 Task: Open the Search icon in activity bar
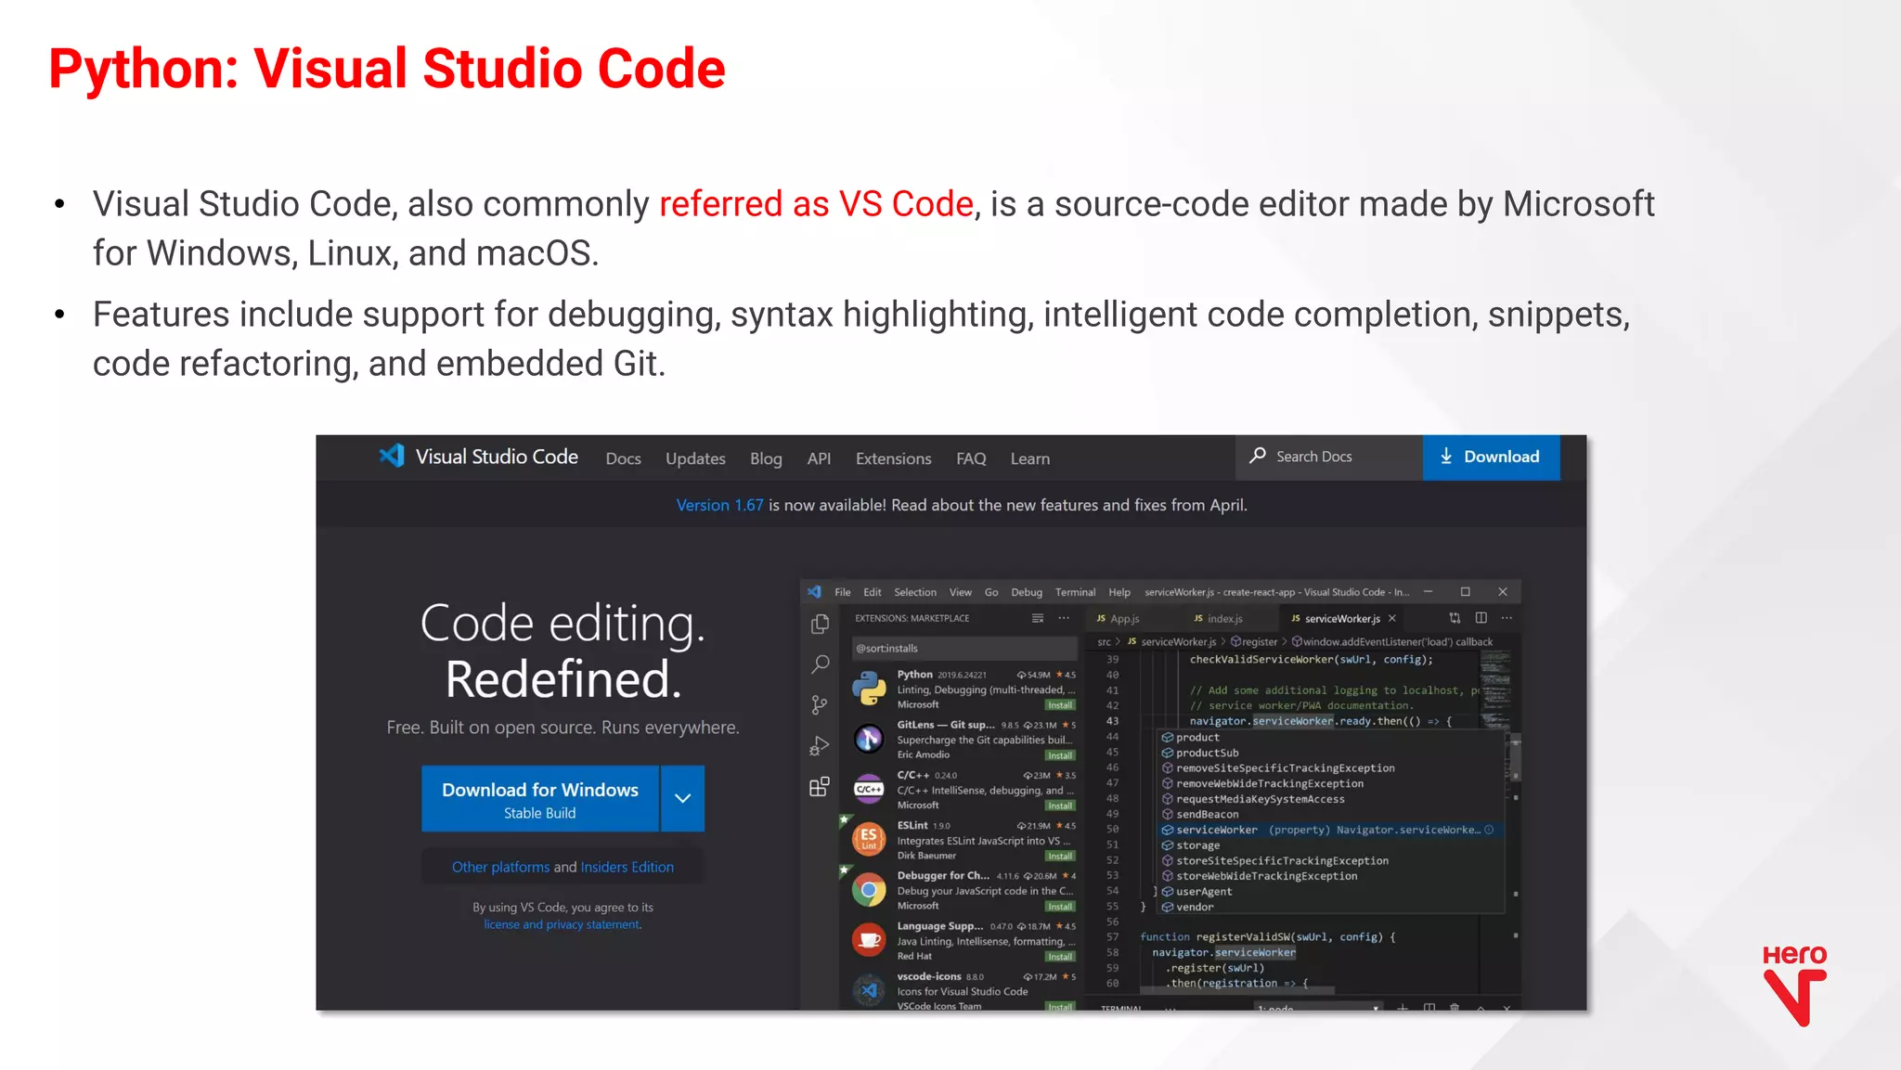pyautogui.click(x=820, y=664)
